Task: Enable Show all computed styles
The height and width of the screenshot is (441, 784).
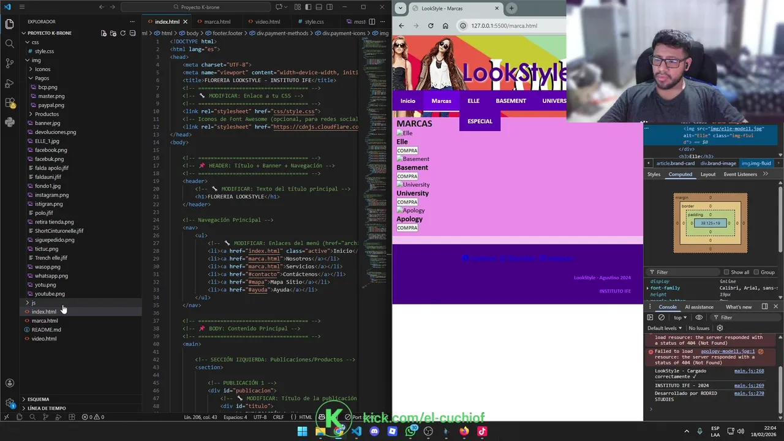Action: point(726,272)
